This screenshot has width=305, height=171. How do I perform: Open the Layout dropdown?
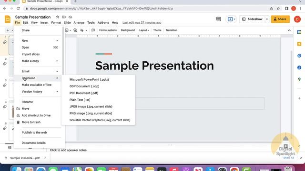pyautogui.click(x=144, y=30)
